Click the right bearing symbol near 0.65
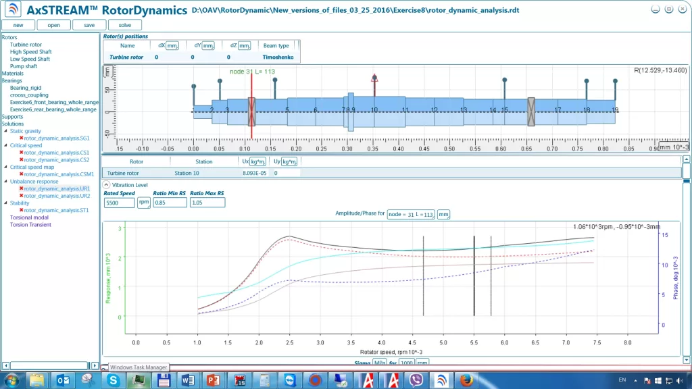 [531, 111]
